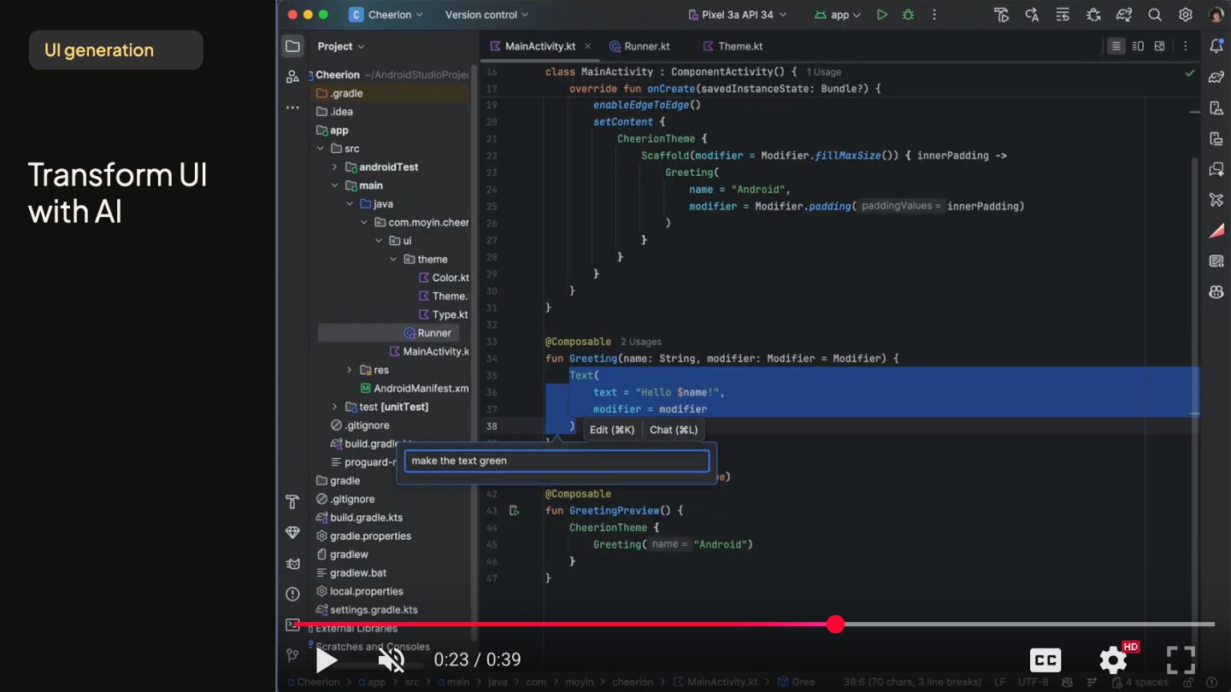
Task: Toggle video mute speaker icon
Action: point(391,660)
